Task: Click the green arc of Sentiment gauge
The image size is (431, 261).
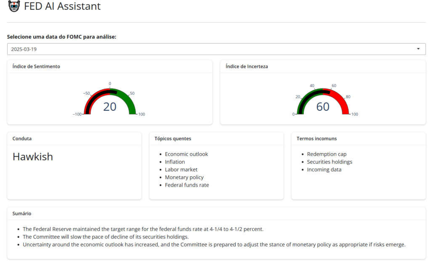Action: [x=130, y=101]
